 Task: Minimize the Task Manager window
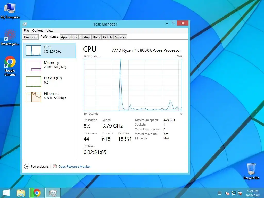167,23
